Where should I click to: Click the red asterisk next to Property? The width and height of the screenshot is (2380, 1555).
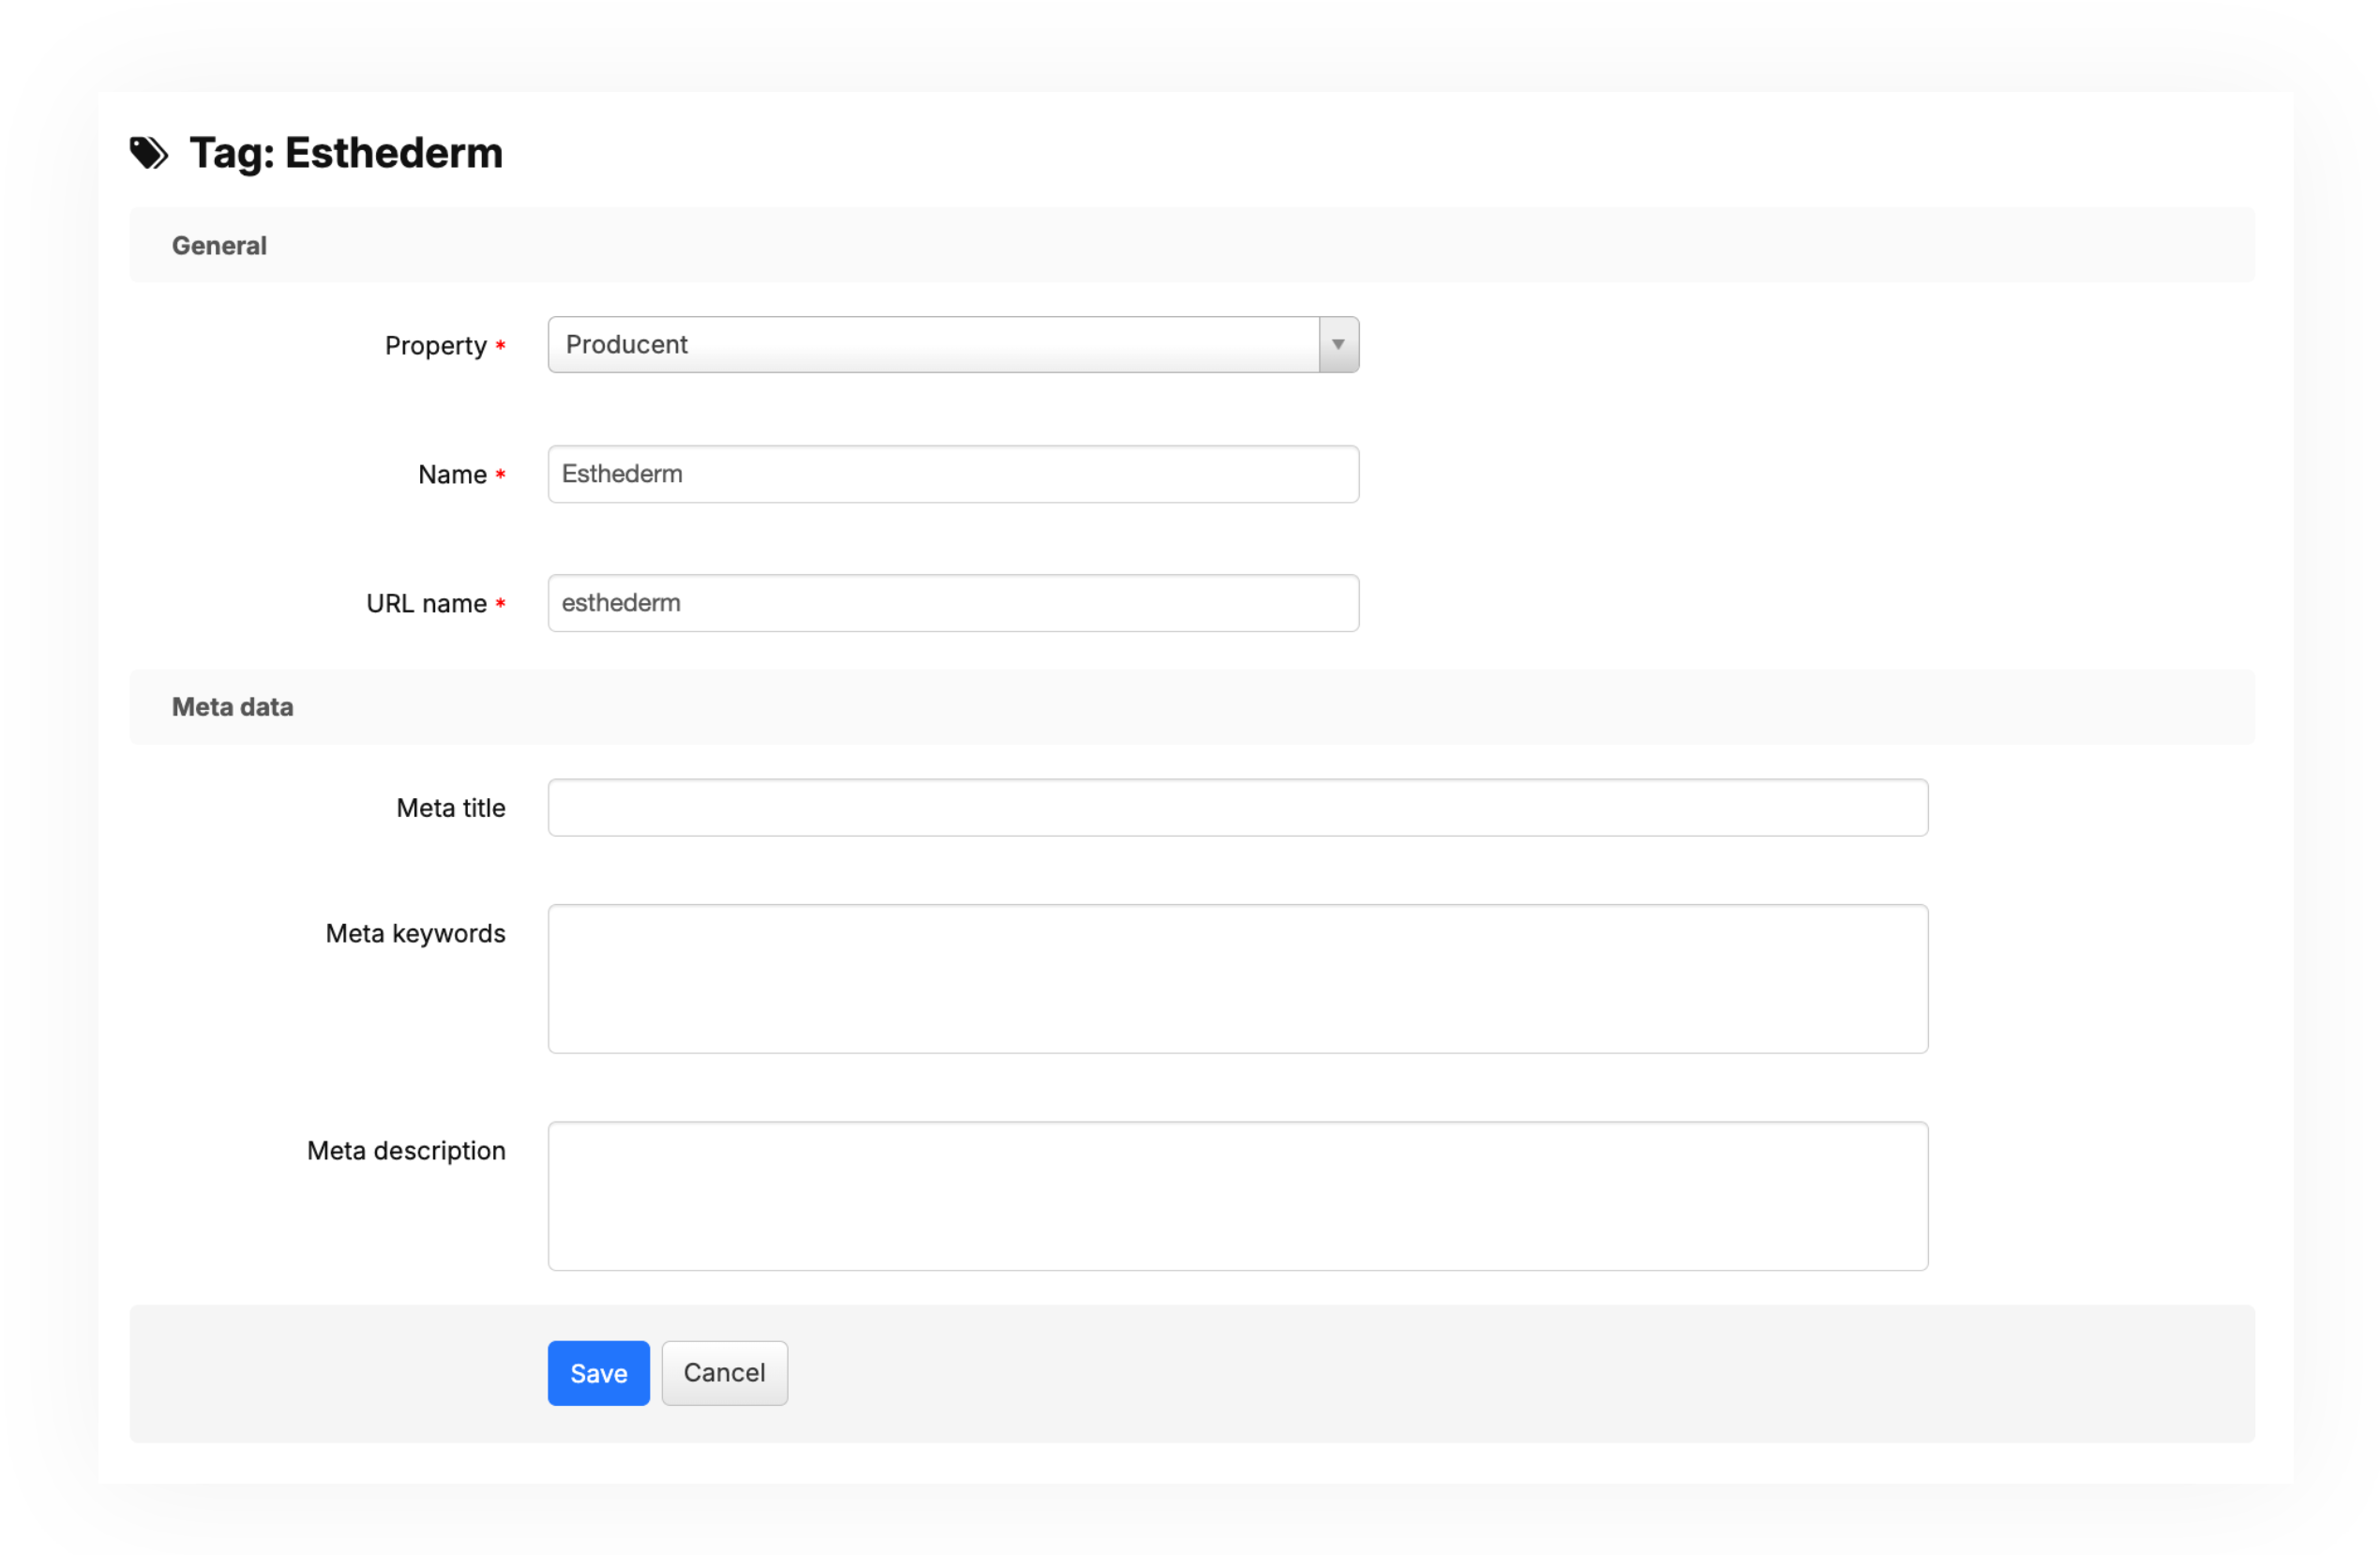[x=500, y=346]
